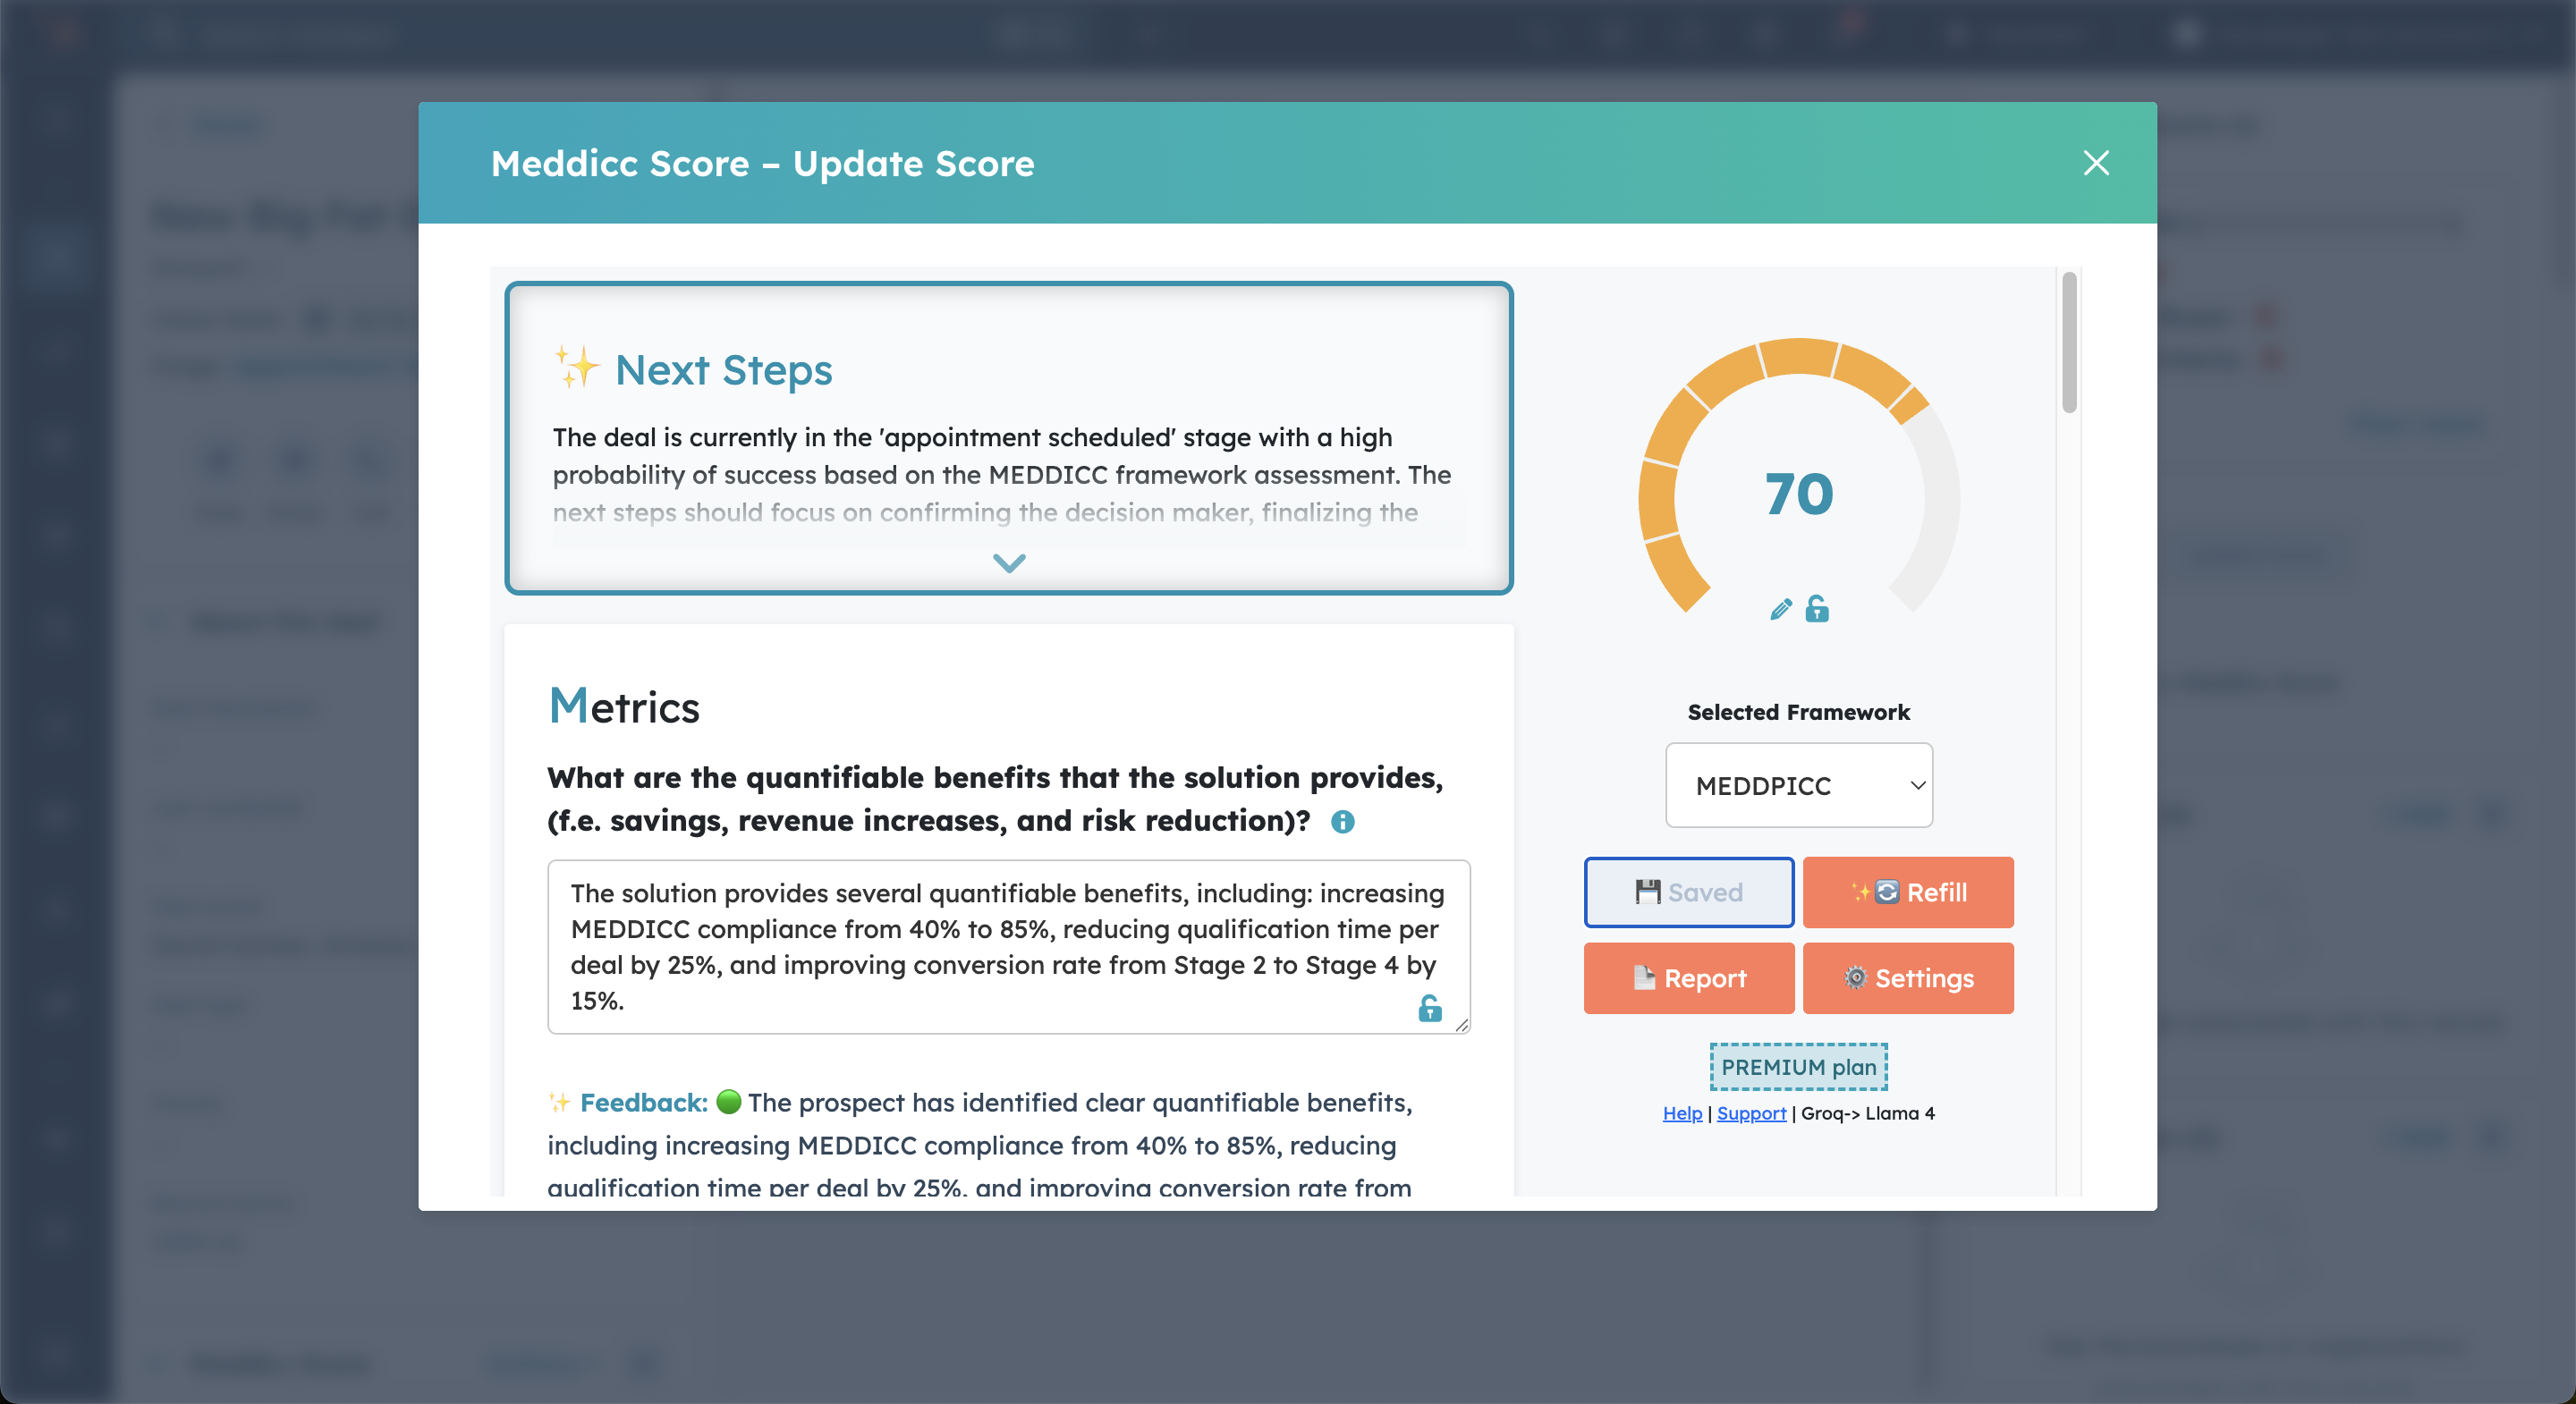Open the Settings button
2576x1404 pixels.
(x=1907, y=978)
